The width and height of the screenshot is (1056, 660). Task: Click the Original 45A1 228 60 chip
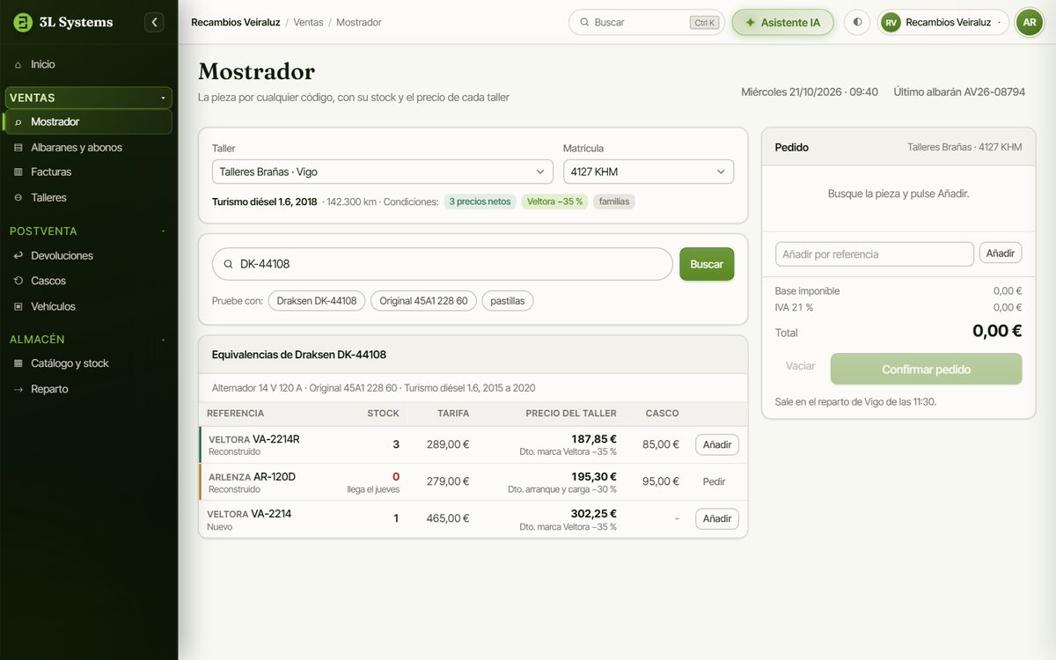(423, 301)
